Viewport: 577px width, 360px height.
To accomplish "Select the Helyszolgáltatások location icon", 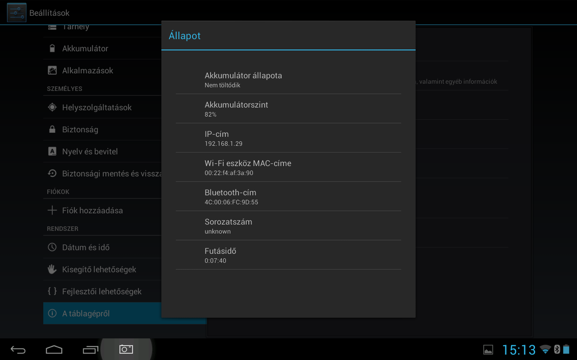I will click(52, 108).
